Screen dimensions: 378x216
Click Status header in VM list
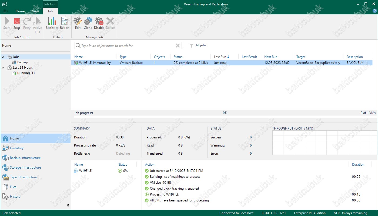click(x=122, y=165)
